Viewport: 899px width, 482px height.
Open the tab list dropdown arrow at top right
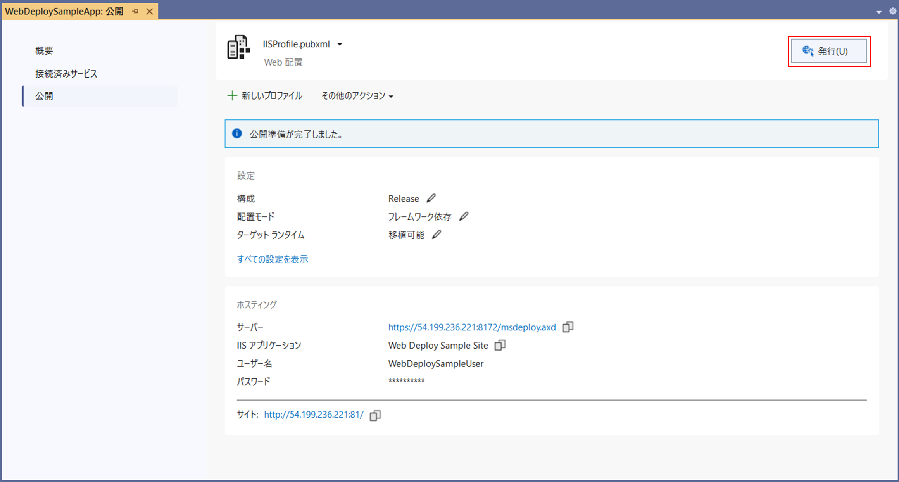879,12
